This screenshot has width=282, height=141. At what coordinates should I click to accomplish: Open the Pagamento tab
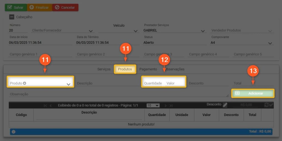(x=148, y=69)
